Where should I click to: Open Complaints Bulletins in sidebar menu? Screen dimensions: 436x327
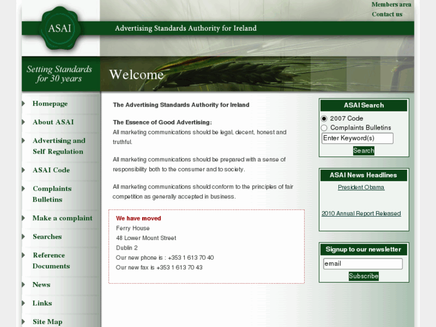[52, 194]
